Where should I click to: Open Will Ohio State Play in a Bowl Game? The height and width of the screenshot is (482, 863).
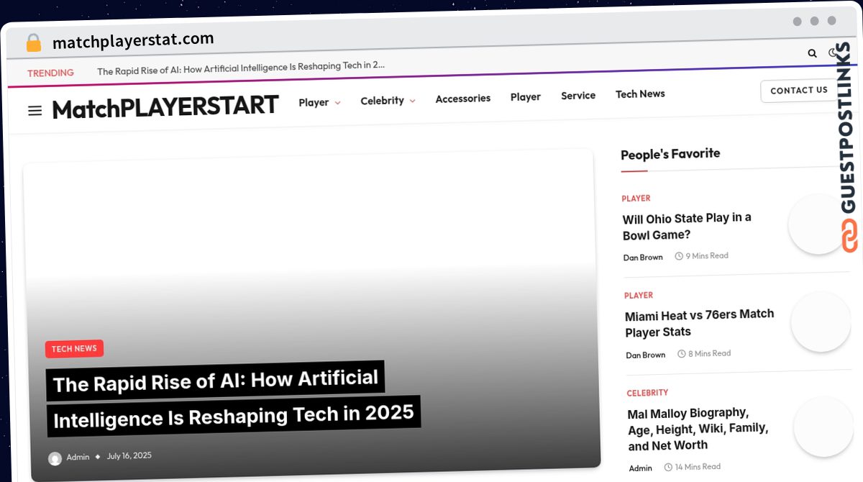687,227
